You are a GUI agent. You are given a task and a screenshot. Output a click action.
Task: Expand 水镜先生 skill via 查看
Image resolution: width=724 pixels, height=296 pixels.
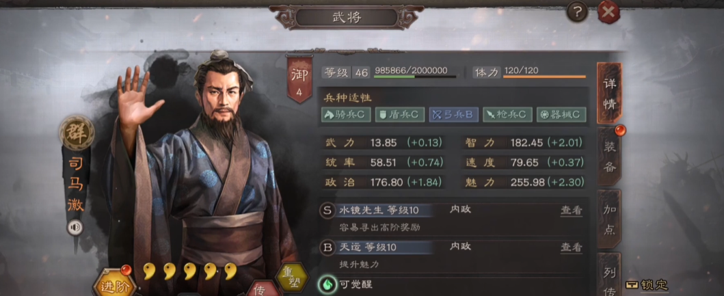coord(571,211)
